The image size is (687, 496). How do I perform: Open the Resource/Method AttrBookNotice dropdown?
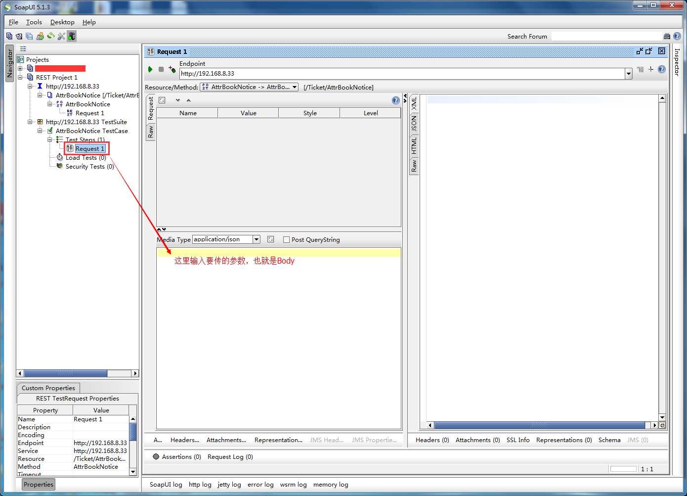pyautogui.click(x=249, y=87)
